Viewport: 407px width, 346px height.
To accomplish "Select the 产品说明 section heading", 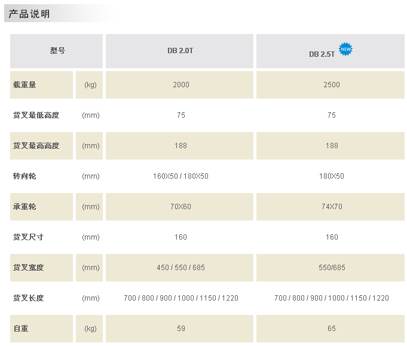I will coord(29,14).
